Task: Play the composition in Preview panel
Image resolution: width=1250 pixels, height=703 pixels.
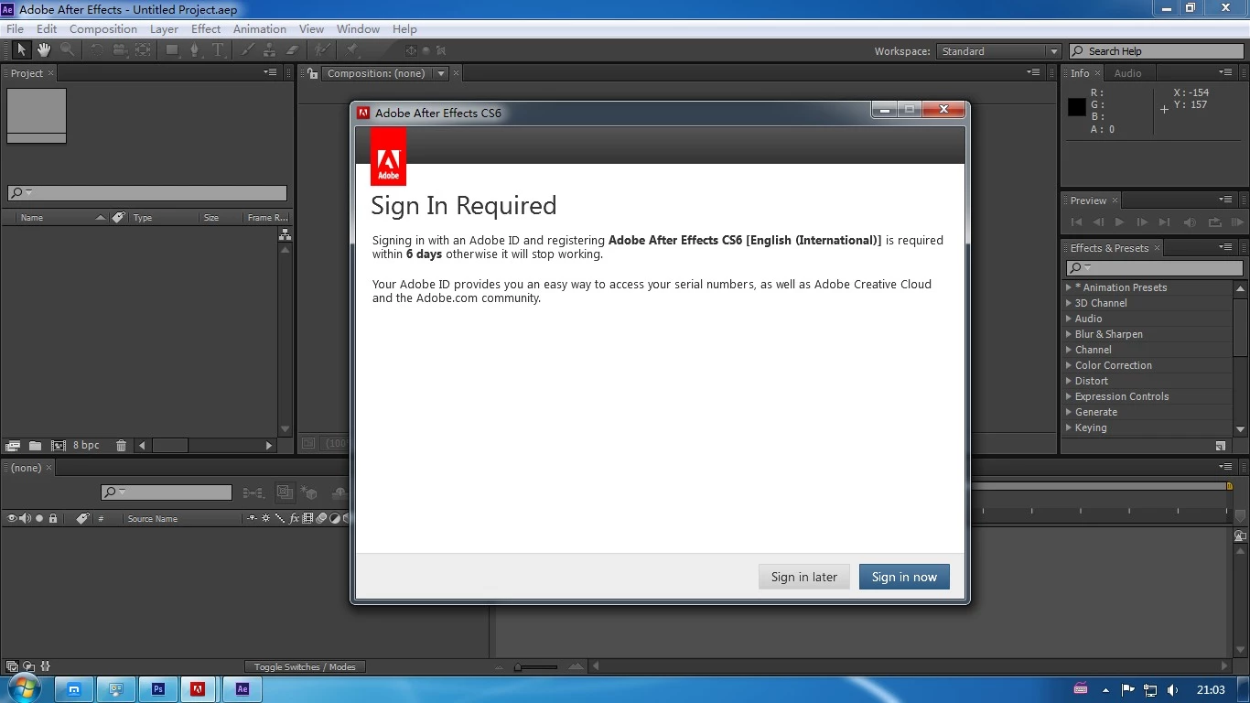Action: click(1119, 222)
